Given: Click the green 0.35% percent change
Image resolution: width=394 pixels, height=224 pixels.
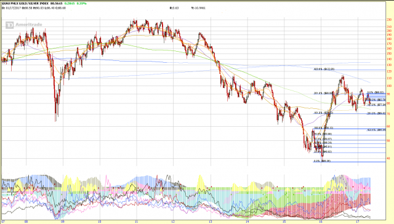Looking at the screenshot, I should click(82, 4).
